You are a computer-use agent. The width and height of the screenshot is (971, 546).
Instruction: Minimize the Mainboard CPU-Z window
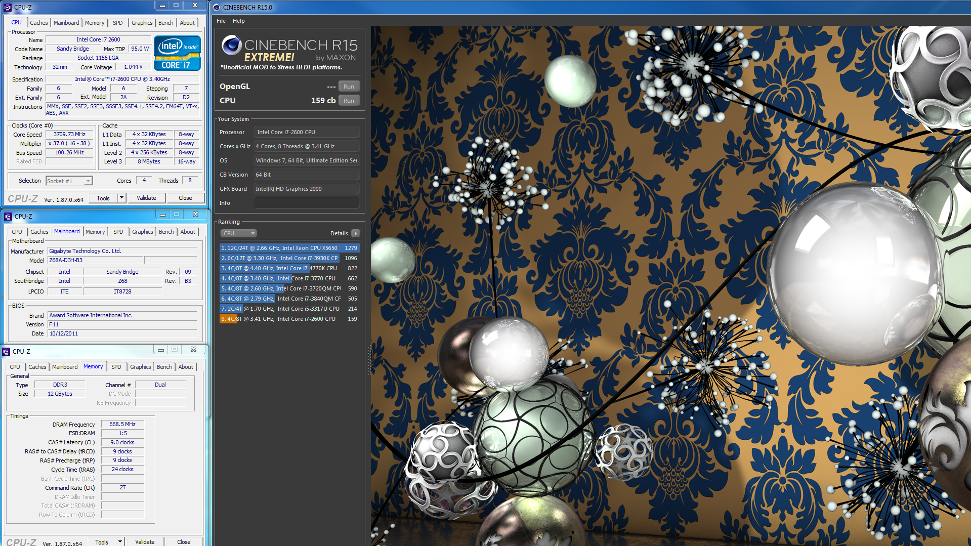coord(162,215)
